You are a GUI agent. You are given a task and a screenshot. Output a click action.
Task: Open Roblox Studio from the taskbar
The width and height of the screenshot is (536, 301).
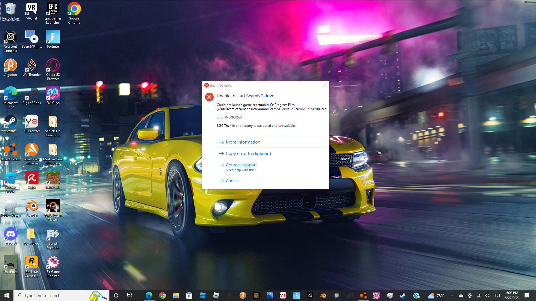coord(203,295)
